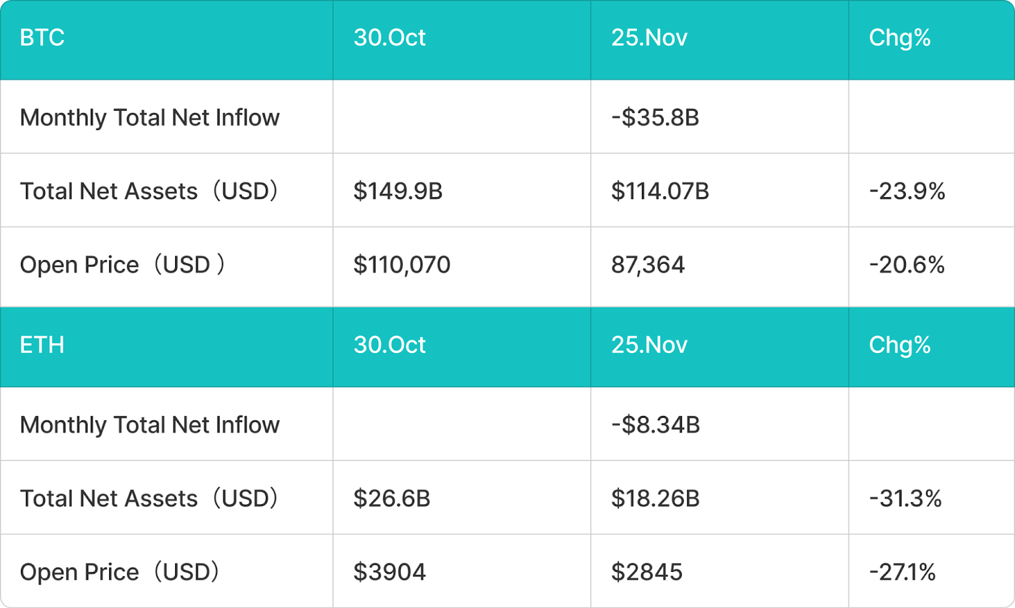Viewport: 1015px width, 608px height.
Task: Click the $2845 open price cell
Action: (646, 572)
